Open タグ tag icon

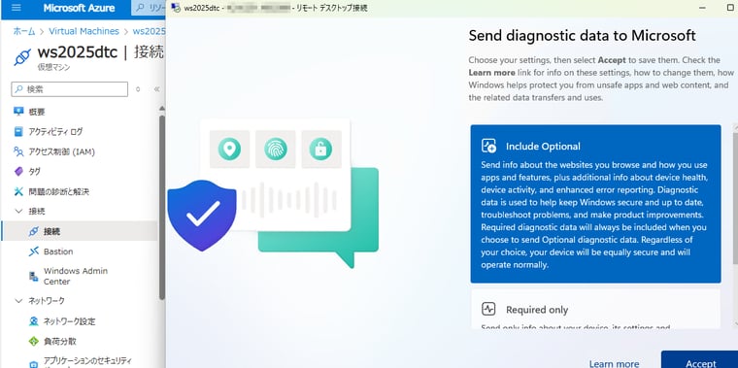pyautogui.click(x=18, y=171)
